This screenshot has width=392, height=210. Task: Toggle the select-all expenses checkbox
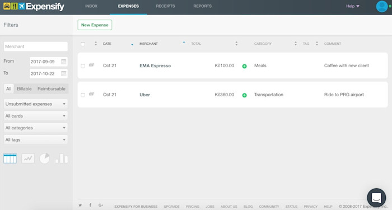(x=83, y=44)
